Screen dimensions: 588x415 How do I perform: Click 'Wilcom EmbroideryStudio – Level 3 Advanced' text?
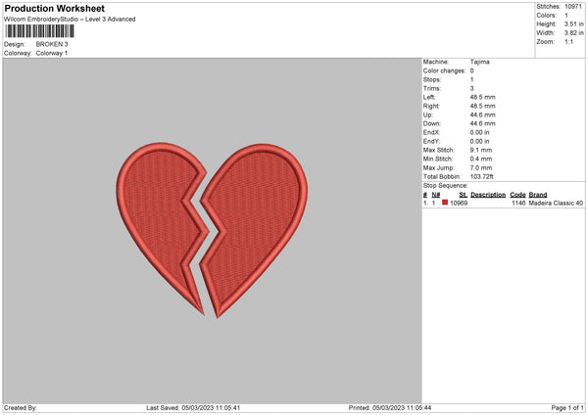pos(70,20)
